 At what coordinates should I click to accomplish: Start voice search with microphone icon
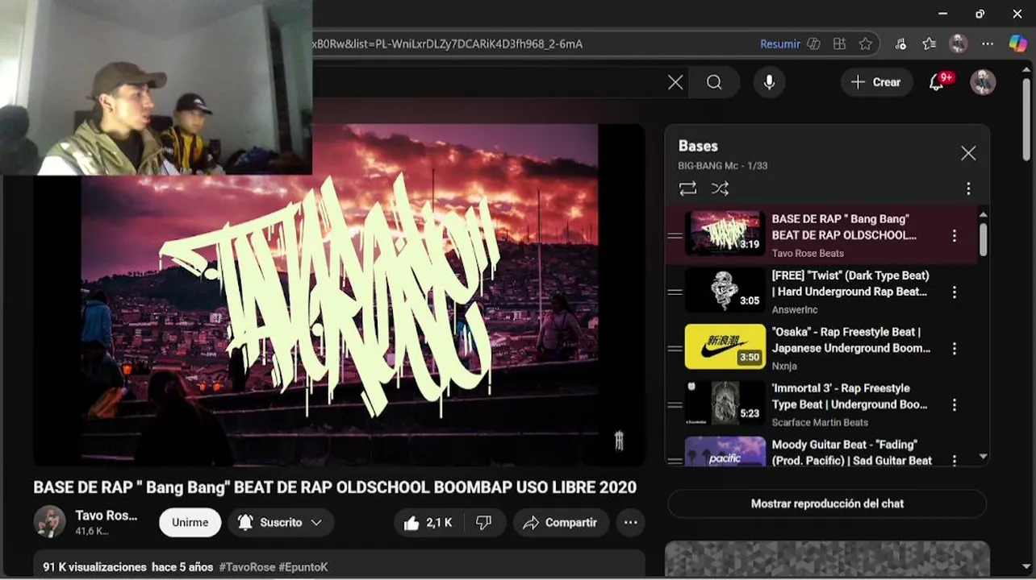coord(769,82)
